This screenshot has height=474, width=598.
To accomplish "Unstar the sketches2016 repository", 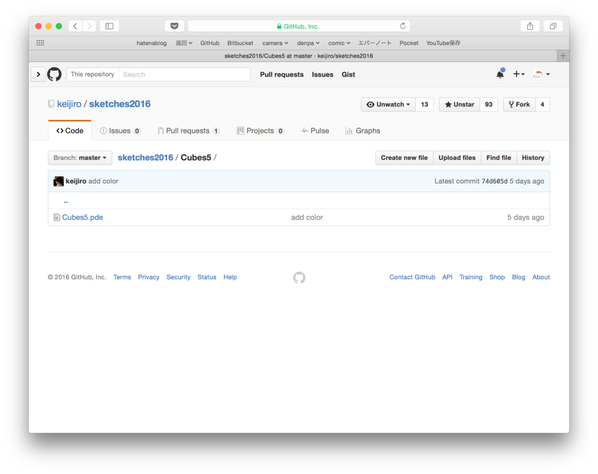I will 459,104.
